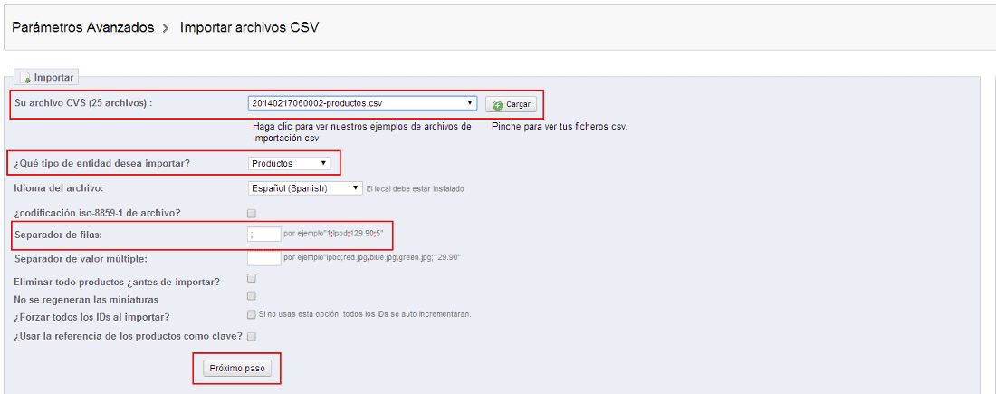Click the 'Su archivo CVS (25 archivos)' label
The height and width of the screenshot is (394, 996).
(x=83, y=102)
